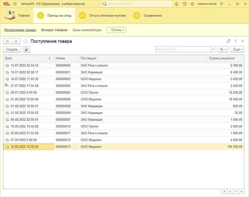Open the Справочники section
The width and height of the screenshot is (249, 197).
tap(148, 15)
